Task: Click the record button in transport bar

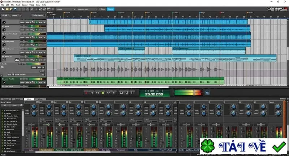Action: point(86,93)
